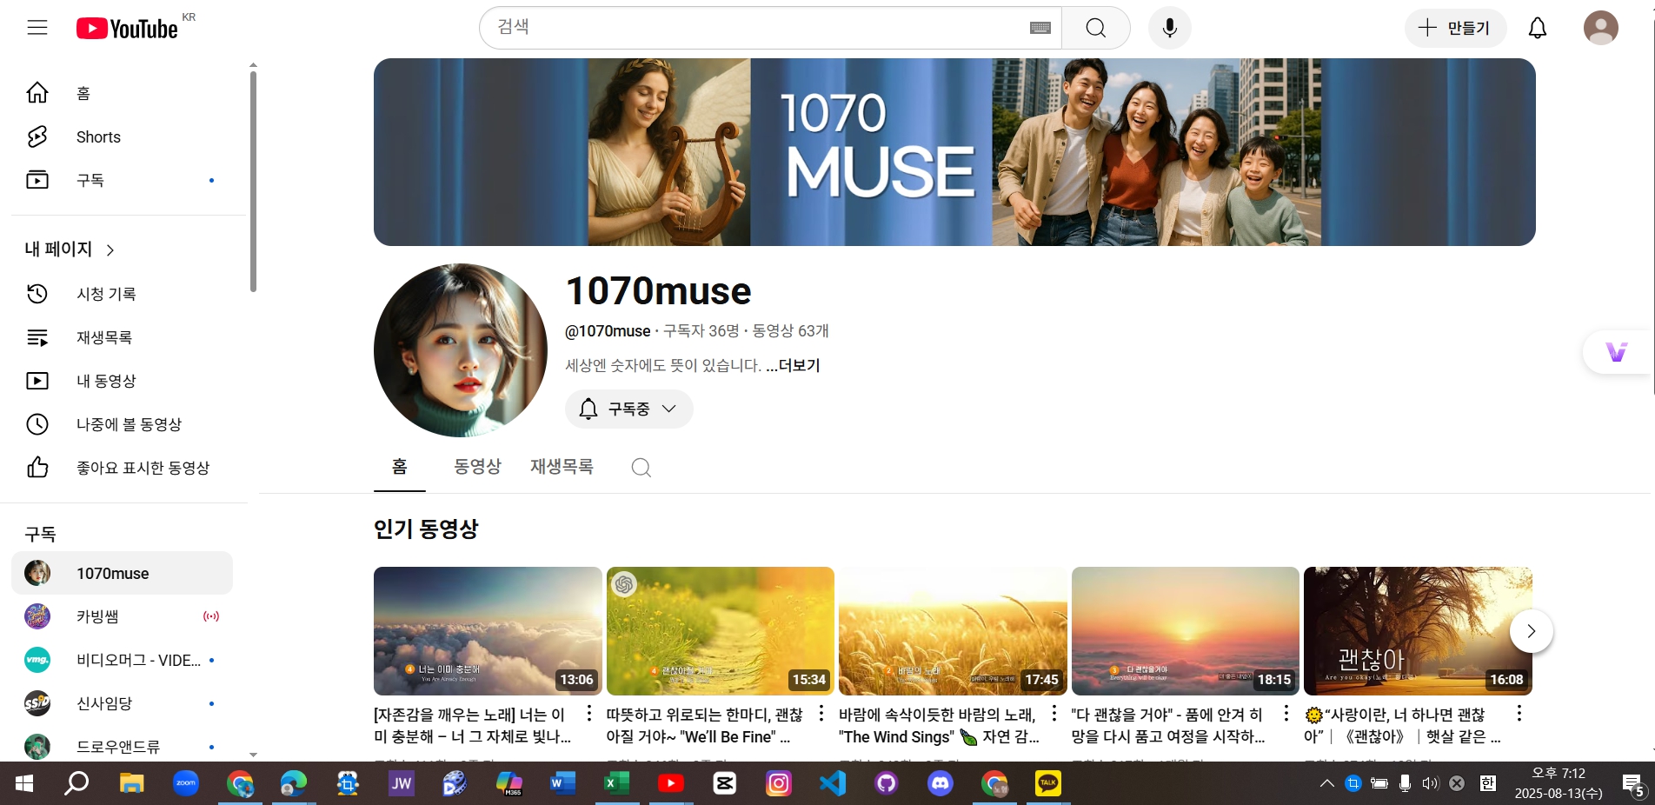The width and height of the screenshot is (1655, 805).
Task: Click the magnifier search button
Action: [1096, 28]
